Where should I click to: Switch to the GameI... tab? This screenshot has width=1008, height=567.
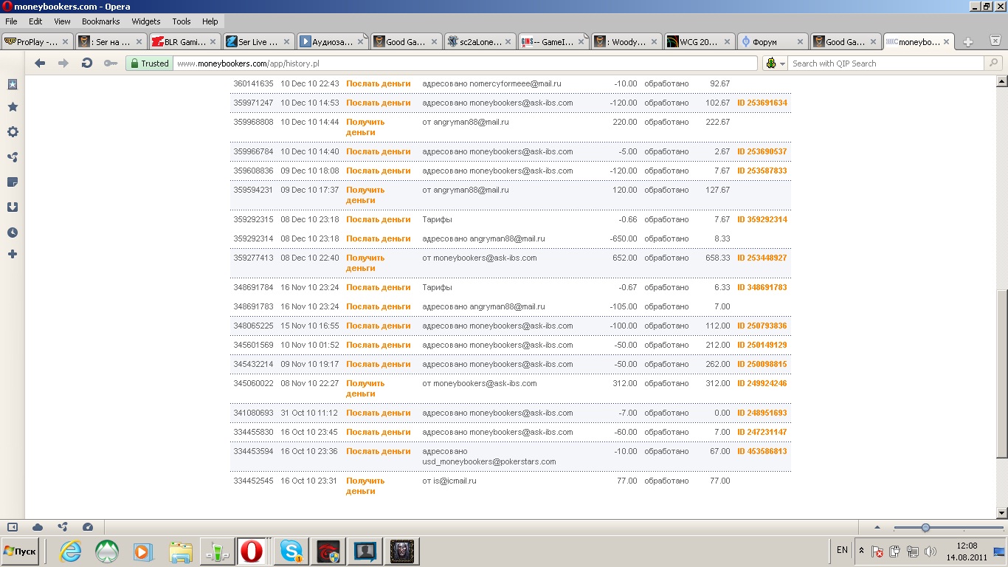coord(553,42)
